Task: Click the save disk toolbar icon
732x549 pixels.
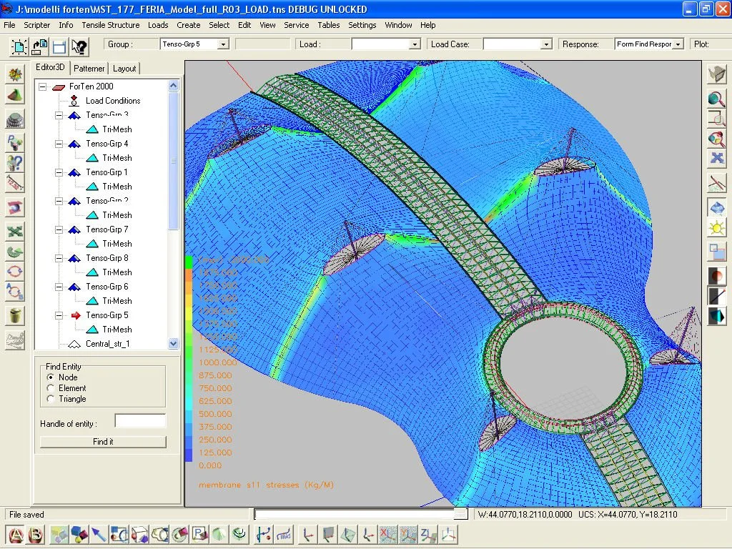Action: point(59,46)
